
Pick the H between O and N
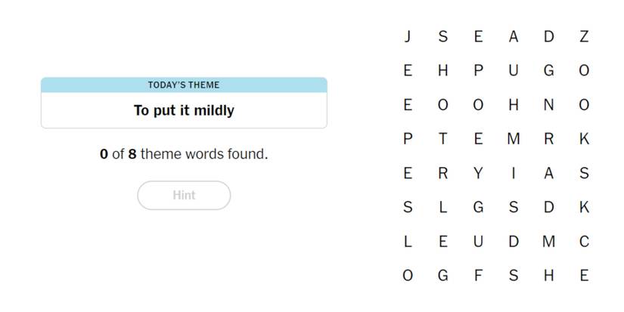click(x=514, y=105)
